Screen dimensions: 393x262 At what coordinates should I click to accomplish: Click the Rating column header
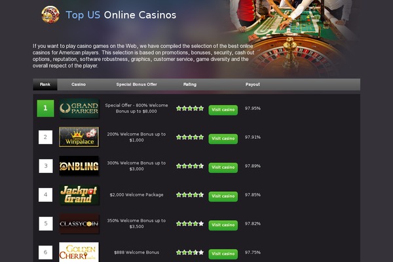click(190, 84)
